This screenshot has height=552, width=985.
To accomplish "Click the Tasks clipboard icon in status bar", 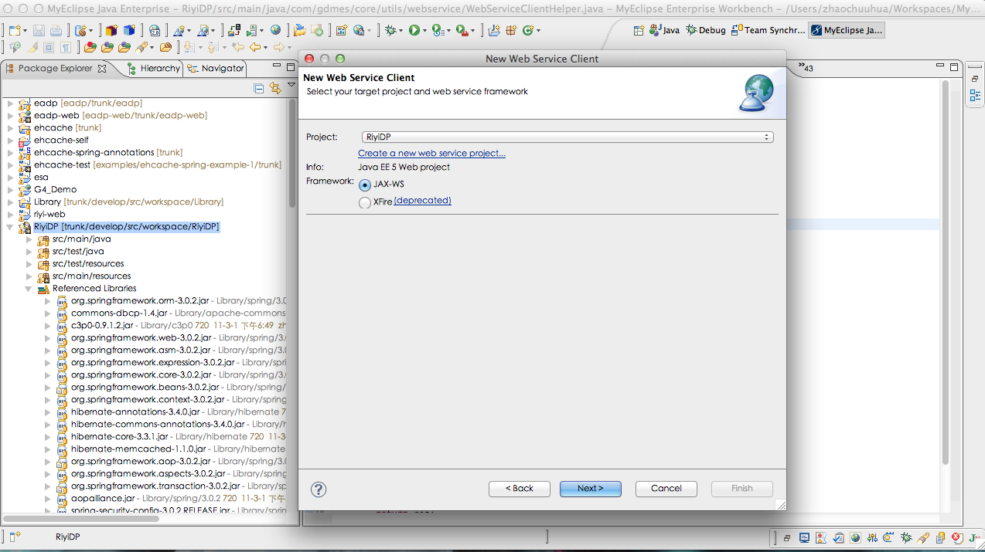I will pos(839,538).
